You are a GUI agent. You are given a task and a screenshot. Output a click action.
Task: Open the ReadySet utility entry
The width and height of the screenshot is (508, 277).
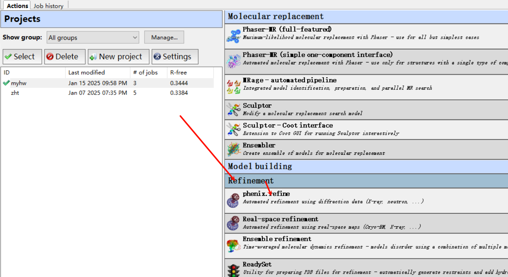[366, 268]
